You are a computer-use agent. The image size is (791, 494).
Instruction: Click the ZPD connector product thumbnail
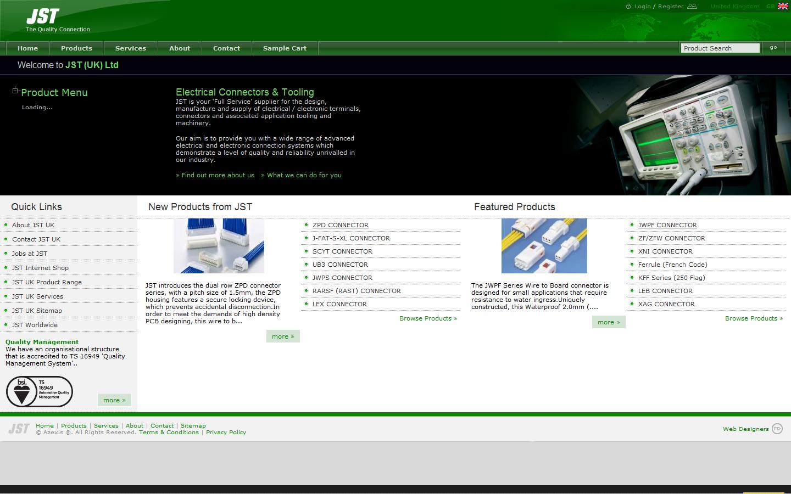pos(218,245)
